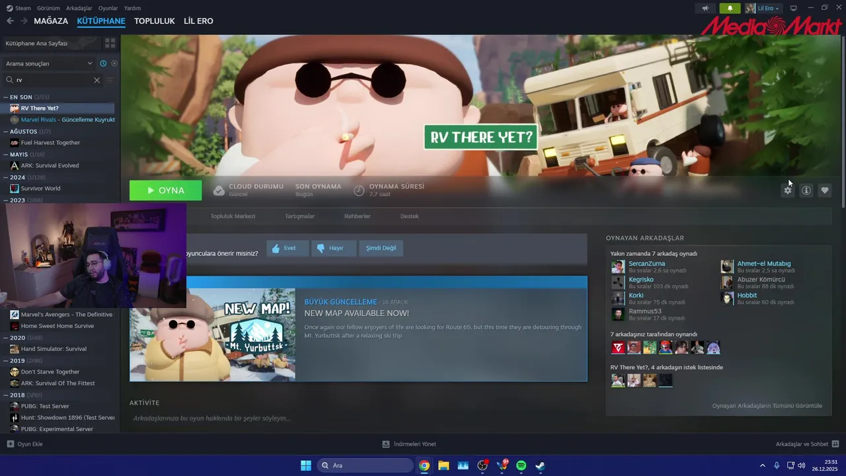The image size is (846, 476).
Task: Open the LİL ERO profile tab
Action: click(198, 21)
